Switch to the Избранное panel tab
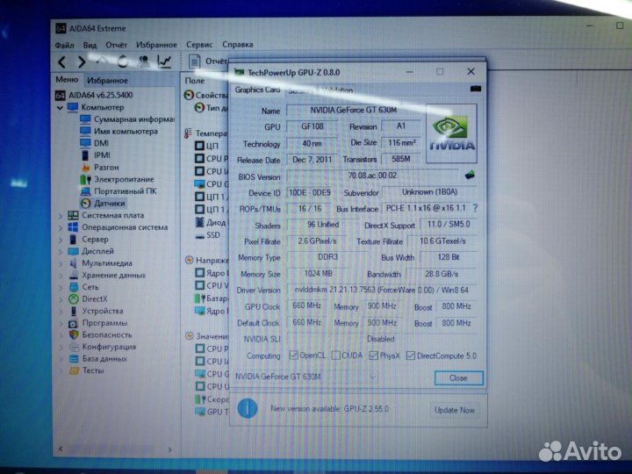This screenshot has width=632, height=474. tap(108, 81)
